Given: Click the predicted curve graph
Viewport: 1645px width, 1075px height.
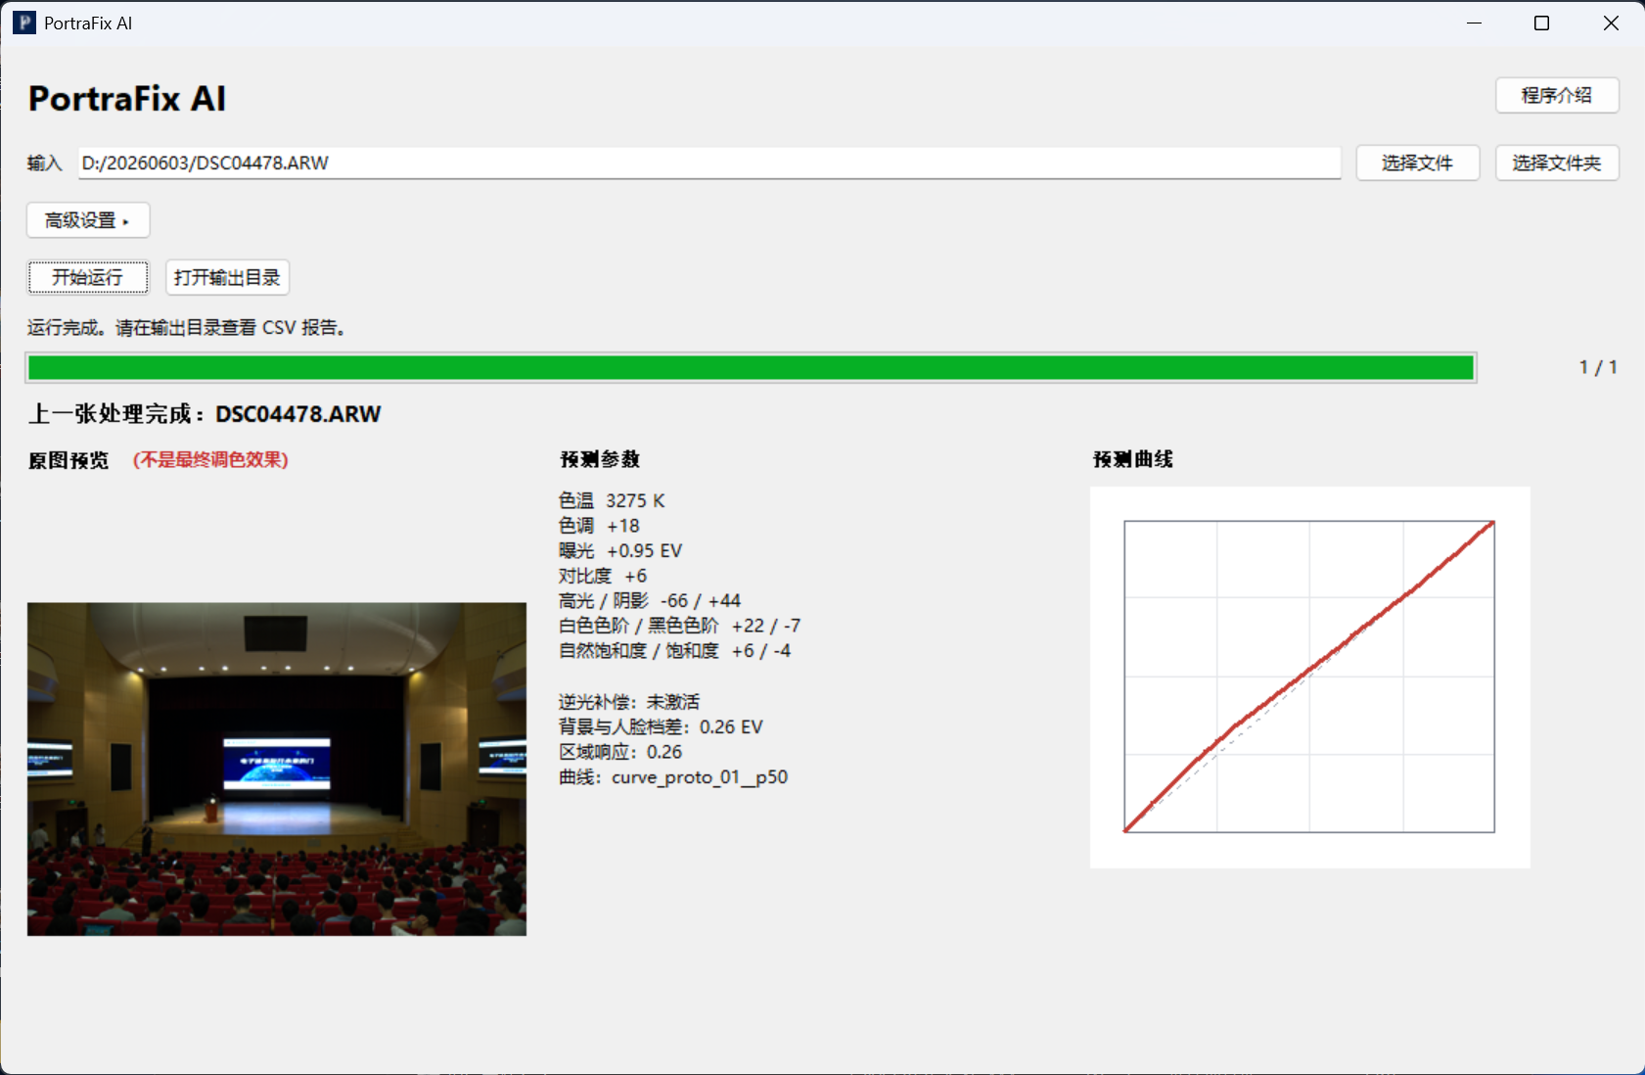Looking at the screenshot, I should tap(1309, 677).
